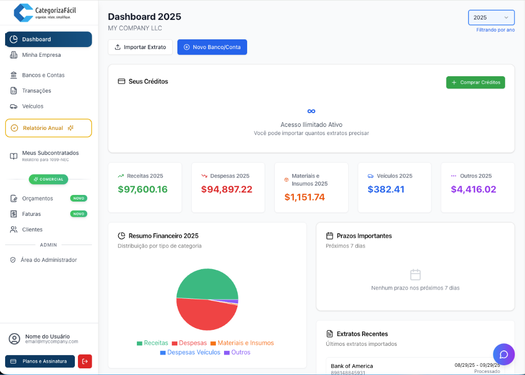
Task: Click Comprar Créditos button
Action: pos(475,82)
